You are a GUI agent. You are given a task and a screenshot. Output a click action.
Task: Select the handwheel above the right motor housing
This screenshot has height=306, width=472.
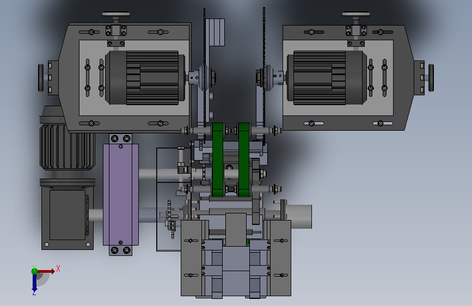[356, 14]
